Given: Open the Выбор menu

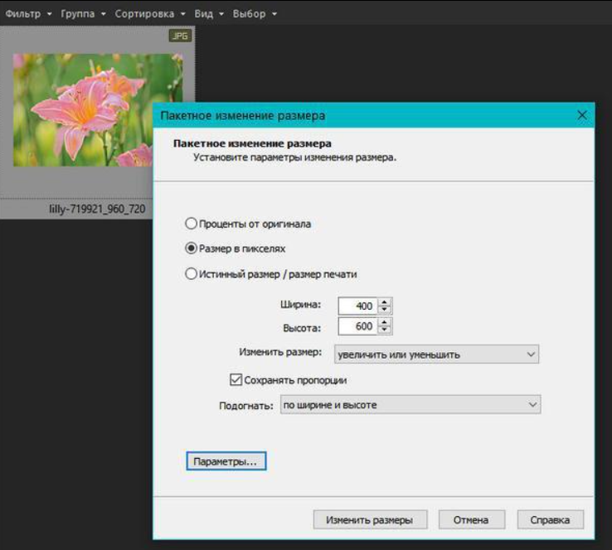Looking at the screenshot, I should point(255,13).
